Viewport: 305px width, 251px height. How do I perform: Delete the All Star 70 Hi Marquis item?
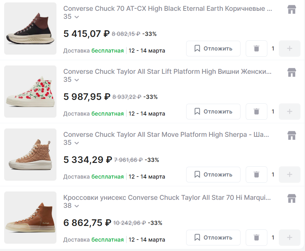pos(257,238)
